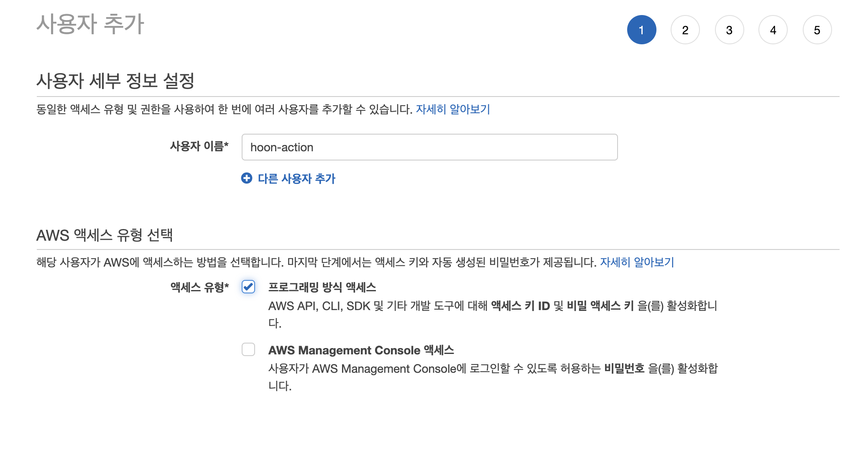Open 자세히 알아보기 link under 사용자 세부 정보
The image size is (868, 453).
pyautogui.click(x=452, y=109)
